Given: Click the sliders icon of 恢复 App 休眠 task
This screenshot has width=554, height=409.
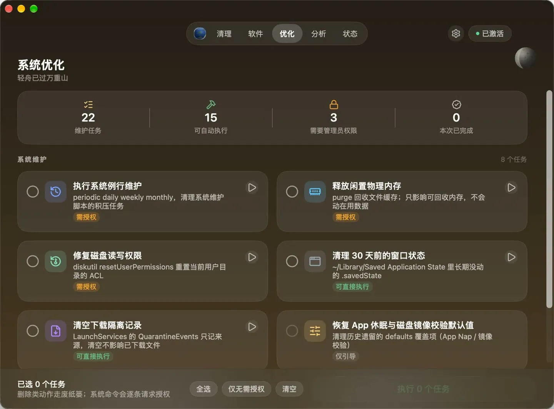Looking at the screenshot, I should [x=315, y=331].
